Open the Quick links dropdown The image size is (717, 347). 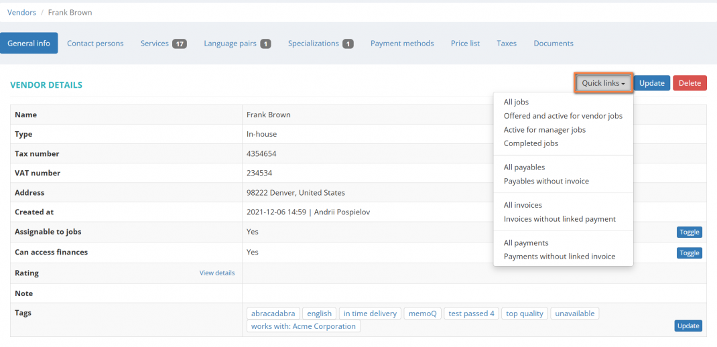603,83
